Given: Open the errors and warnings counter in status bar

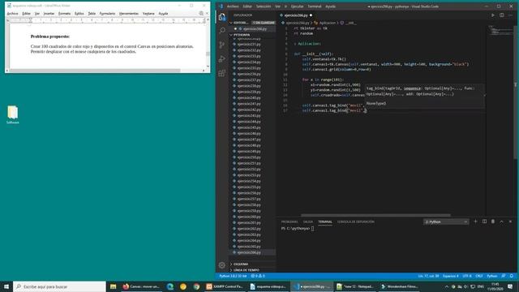Looking at the screenshot, I should tap(258, 276).
